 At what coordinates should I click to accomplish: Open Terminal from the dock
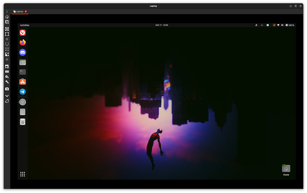[x=23, y=72]
